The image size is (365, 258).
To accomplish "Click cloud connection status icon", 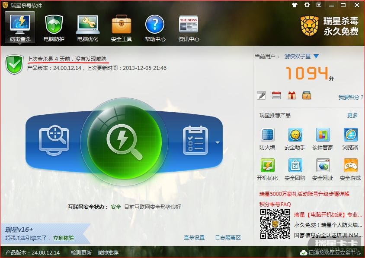I will click(303, 252).
